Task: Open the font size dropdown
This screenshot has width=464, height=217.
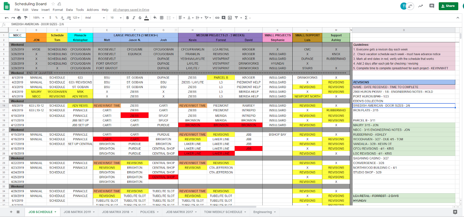Action: click(x=116, y=18)
